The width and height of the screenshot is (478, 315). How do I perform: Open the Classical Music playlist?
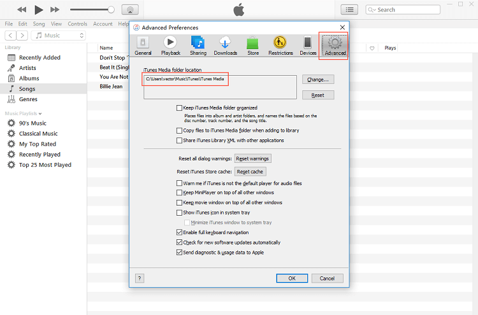[x=38, y=134]
